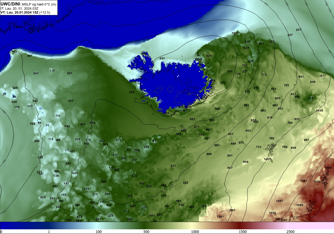Image resolution: width=334 pixels, height=234 pixels.
Task: Click the color scale legend bar
Action: point(167,225)
